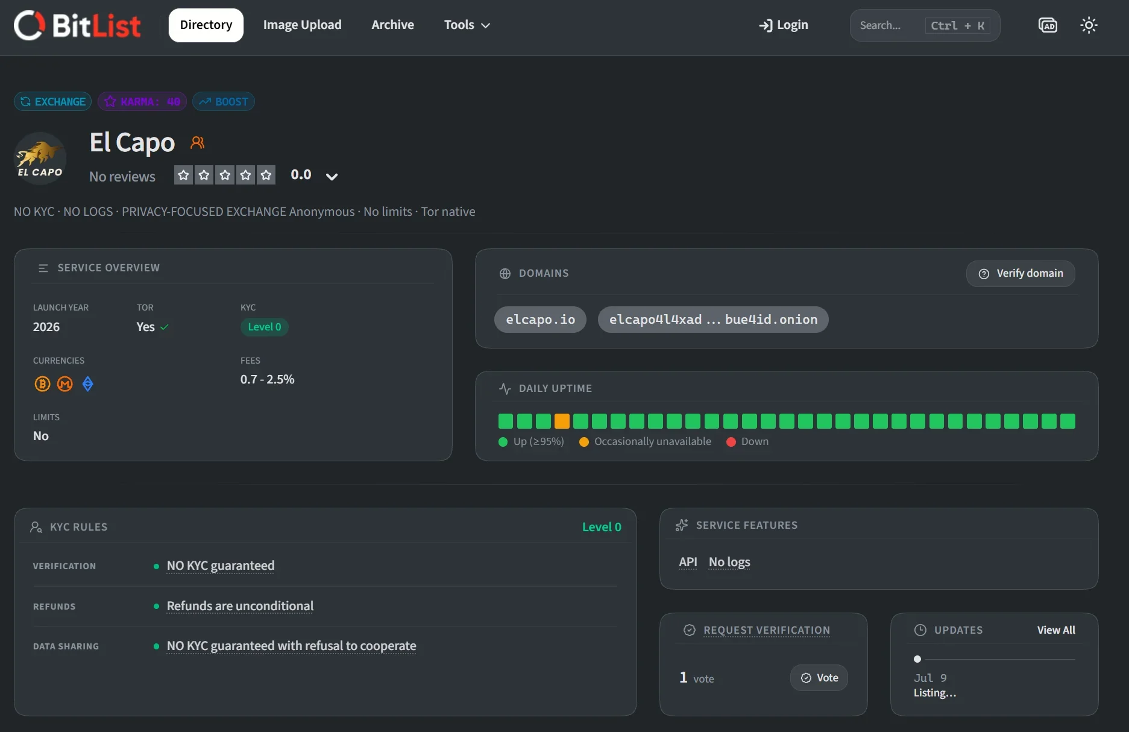Viewport: 1129px width, 732px height.
Task: Click the El Capo bull logo
Action: pyautogui.click(x=40, y=159)
